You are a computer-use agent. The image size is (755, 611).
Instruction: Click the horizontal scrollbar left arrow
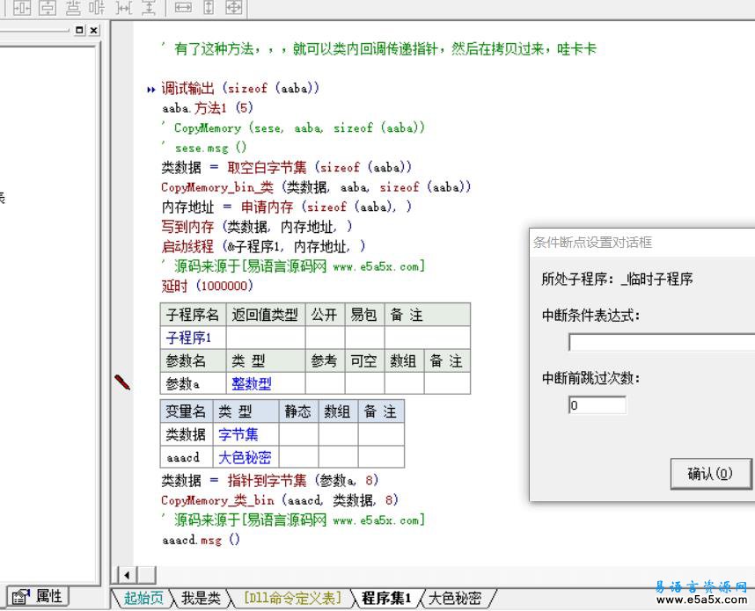pos(127,575)
